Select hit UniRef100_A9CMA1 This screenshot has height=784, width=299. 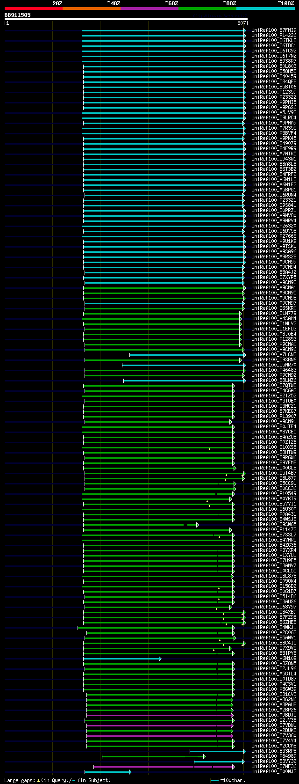(x=274, y=287)
